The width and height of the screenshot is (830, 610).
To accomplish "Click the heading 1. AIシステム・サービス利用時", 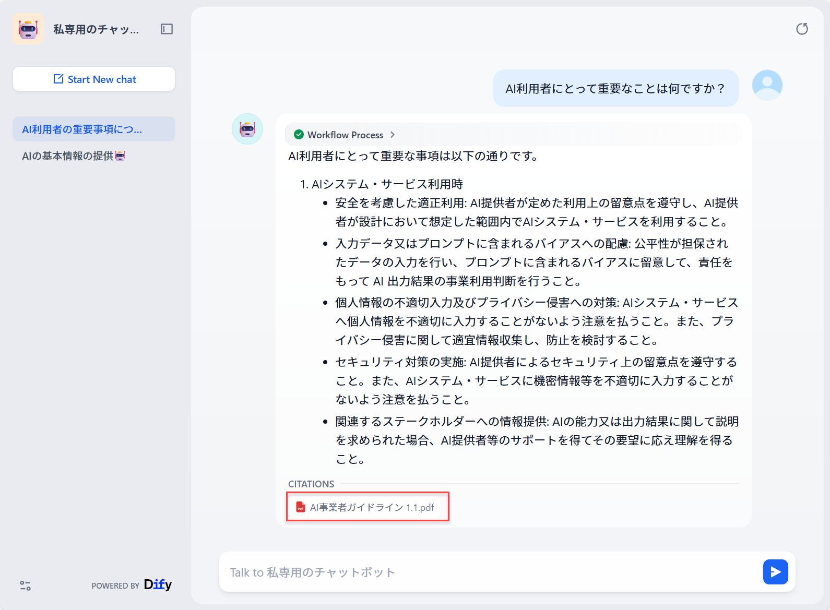I will tap(382, 184).
